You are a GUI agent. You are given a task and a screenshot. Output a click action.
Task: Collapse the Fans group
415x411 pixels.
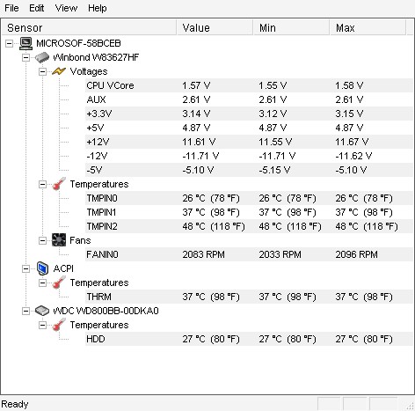[x=42, y=240]
